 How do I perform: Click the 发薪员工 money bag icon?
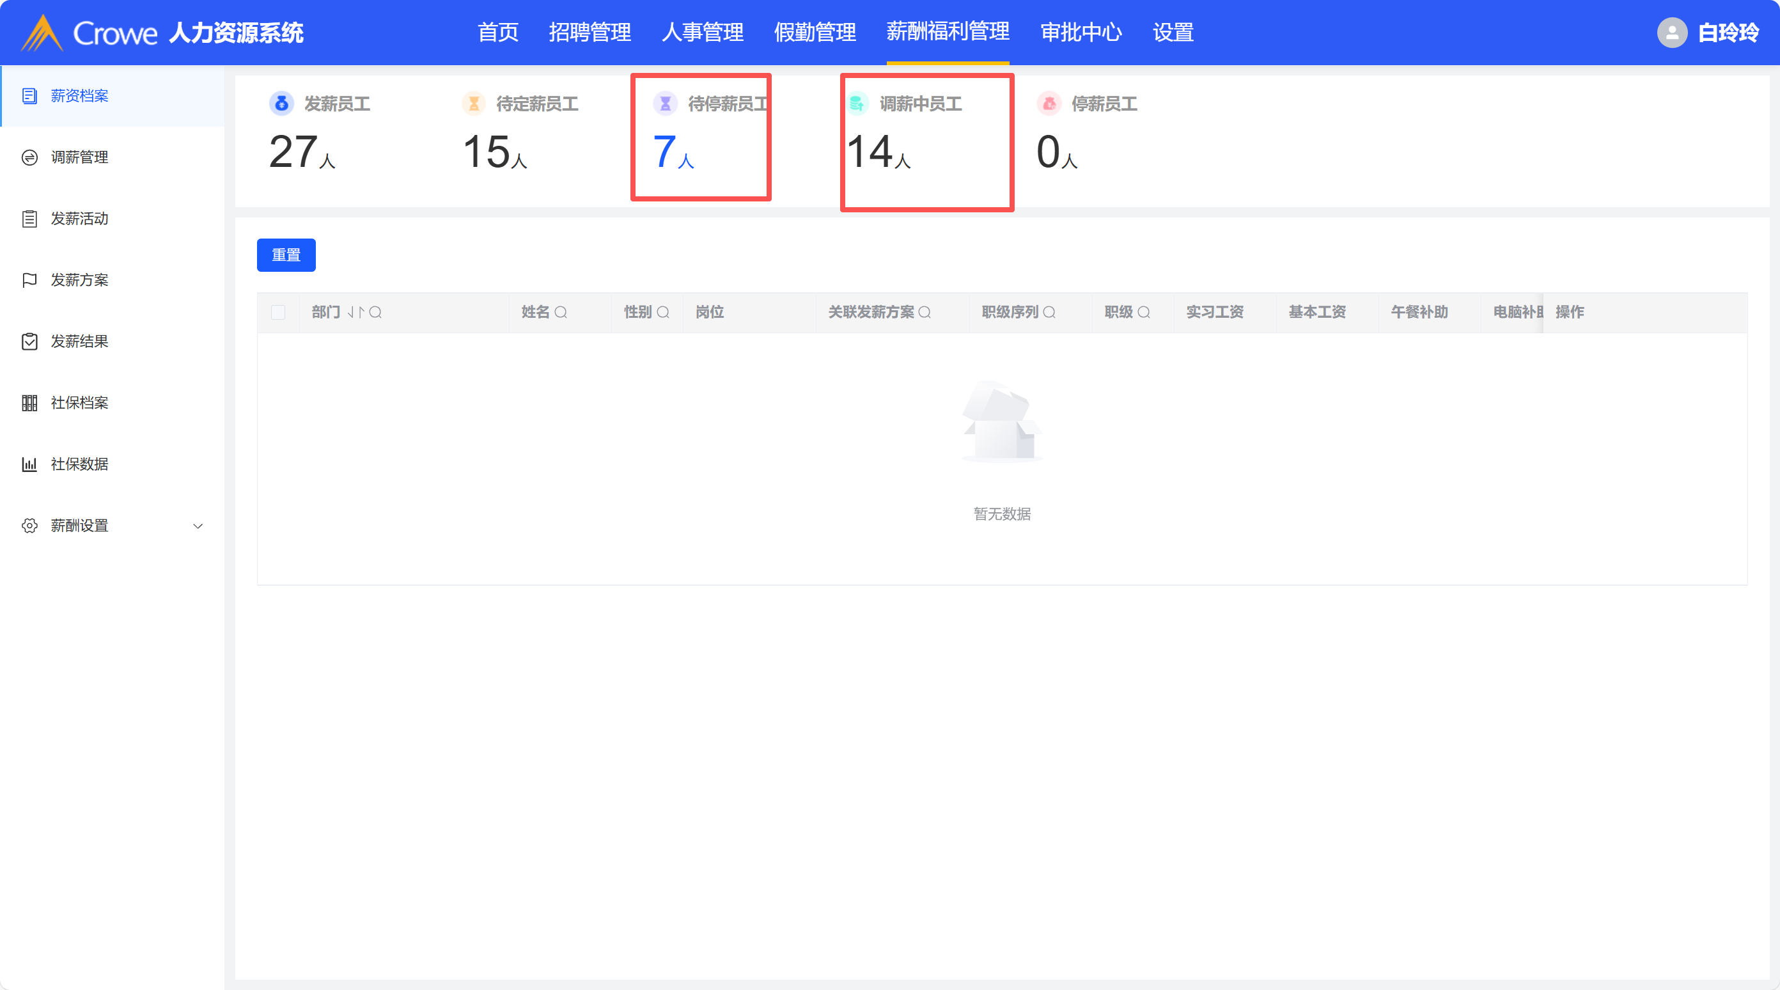click(x=281, y=104)
